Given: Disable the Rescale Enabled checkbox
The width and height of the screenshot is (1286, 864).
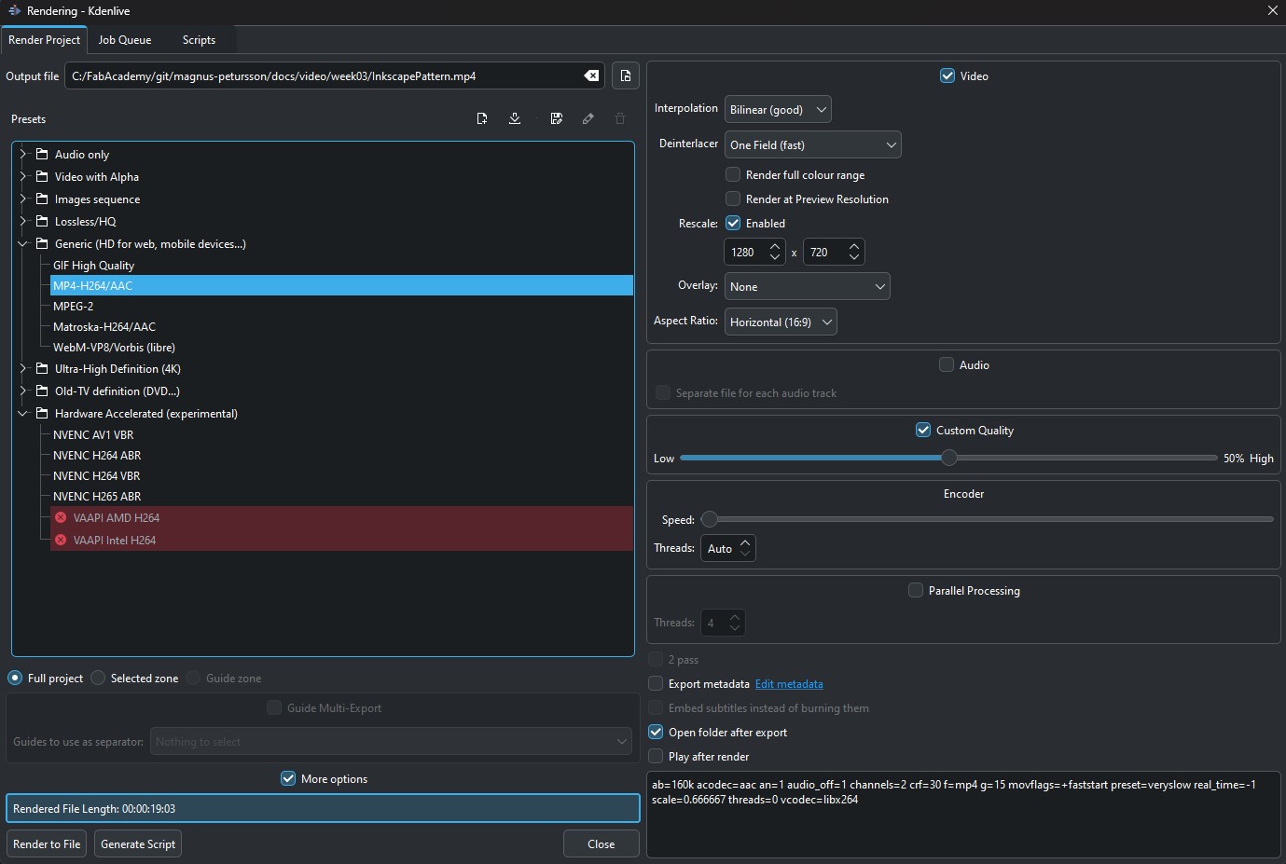Looking at the screenshot, I should click(x=733, y=223).
